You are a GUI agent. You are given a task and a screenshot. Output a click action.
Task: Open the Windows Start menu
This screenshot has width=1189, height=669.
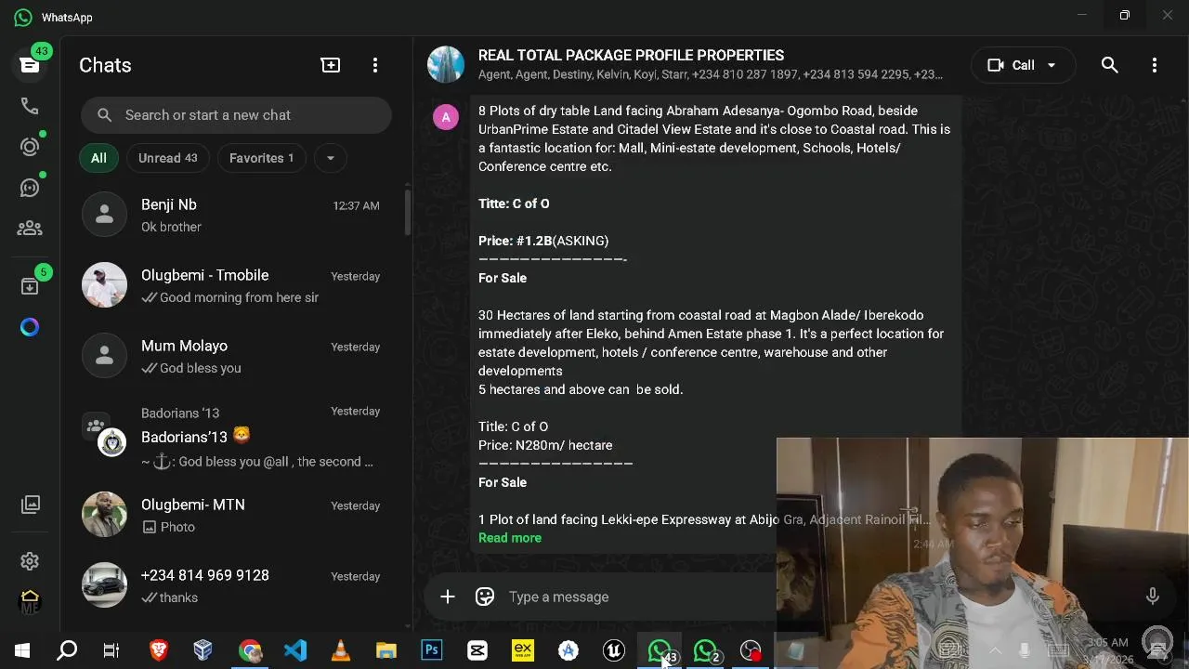click(x=21, y=650)
